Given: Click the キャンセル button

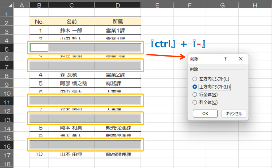Looking at the screenshot, I should tap(234, 114).
